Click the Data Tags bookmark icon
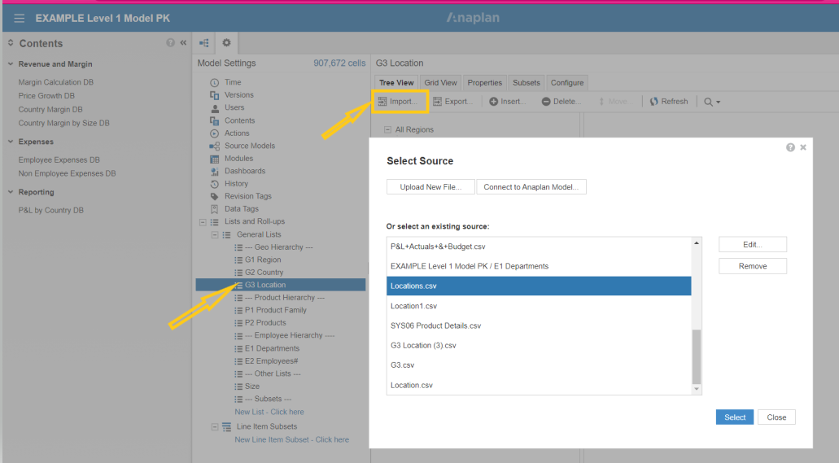This screenshot has height=463, width=839. [x=215, y=209]
